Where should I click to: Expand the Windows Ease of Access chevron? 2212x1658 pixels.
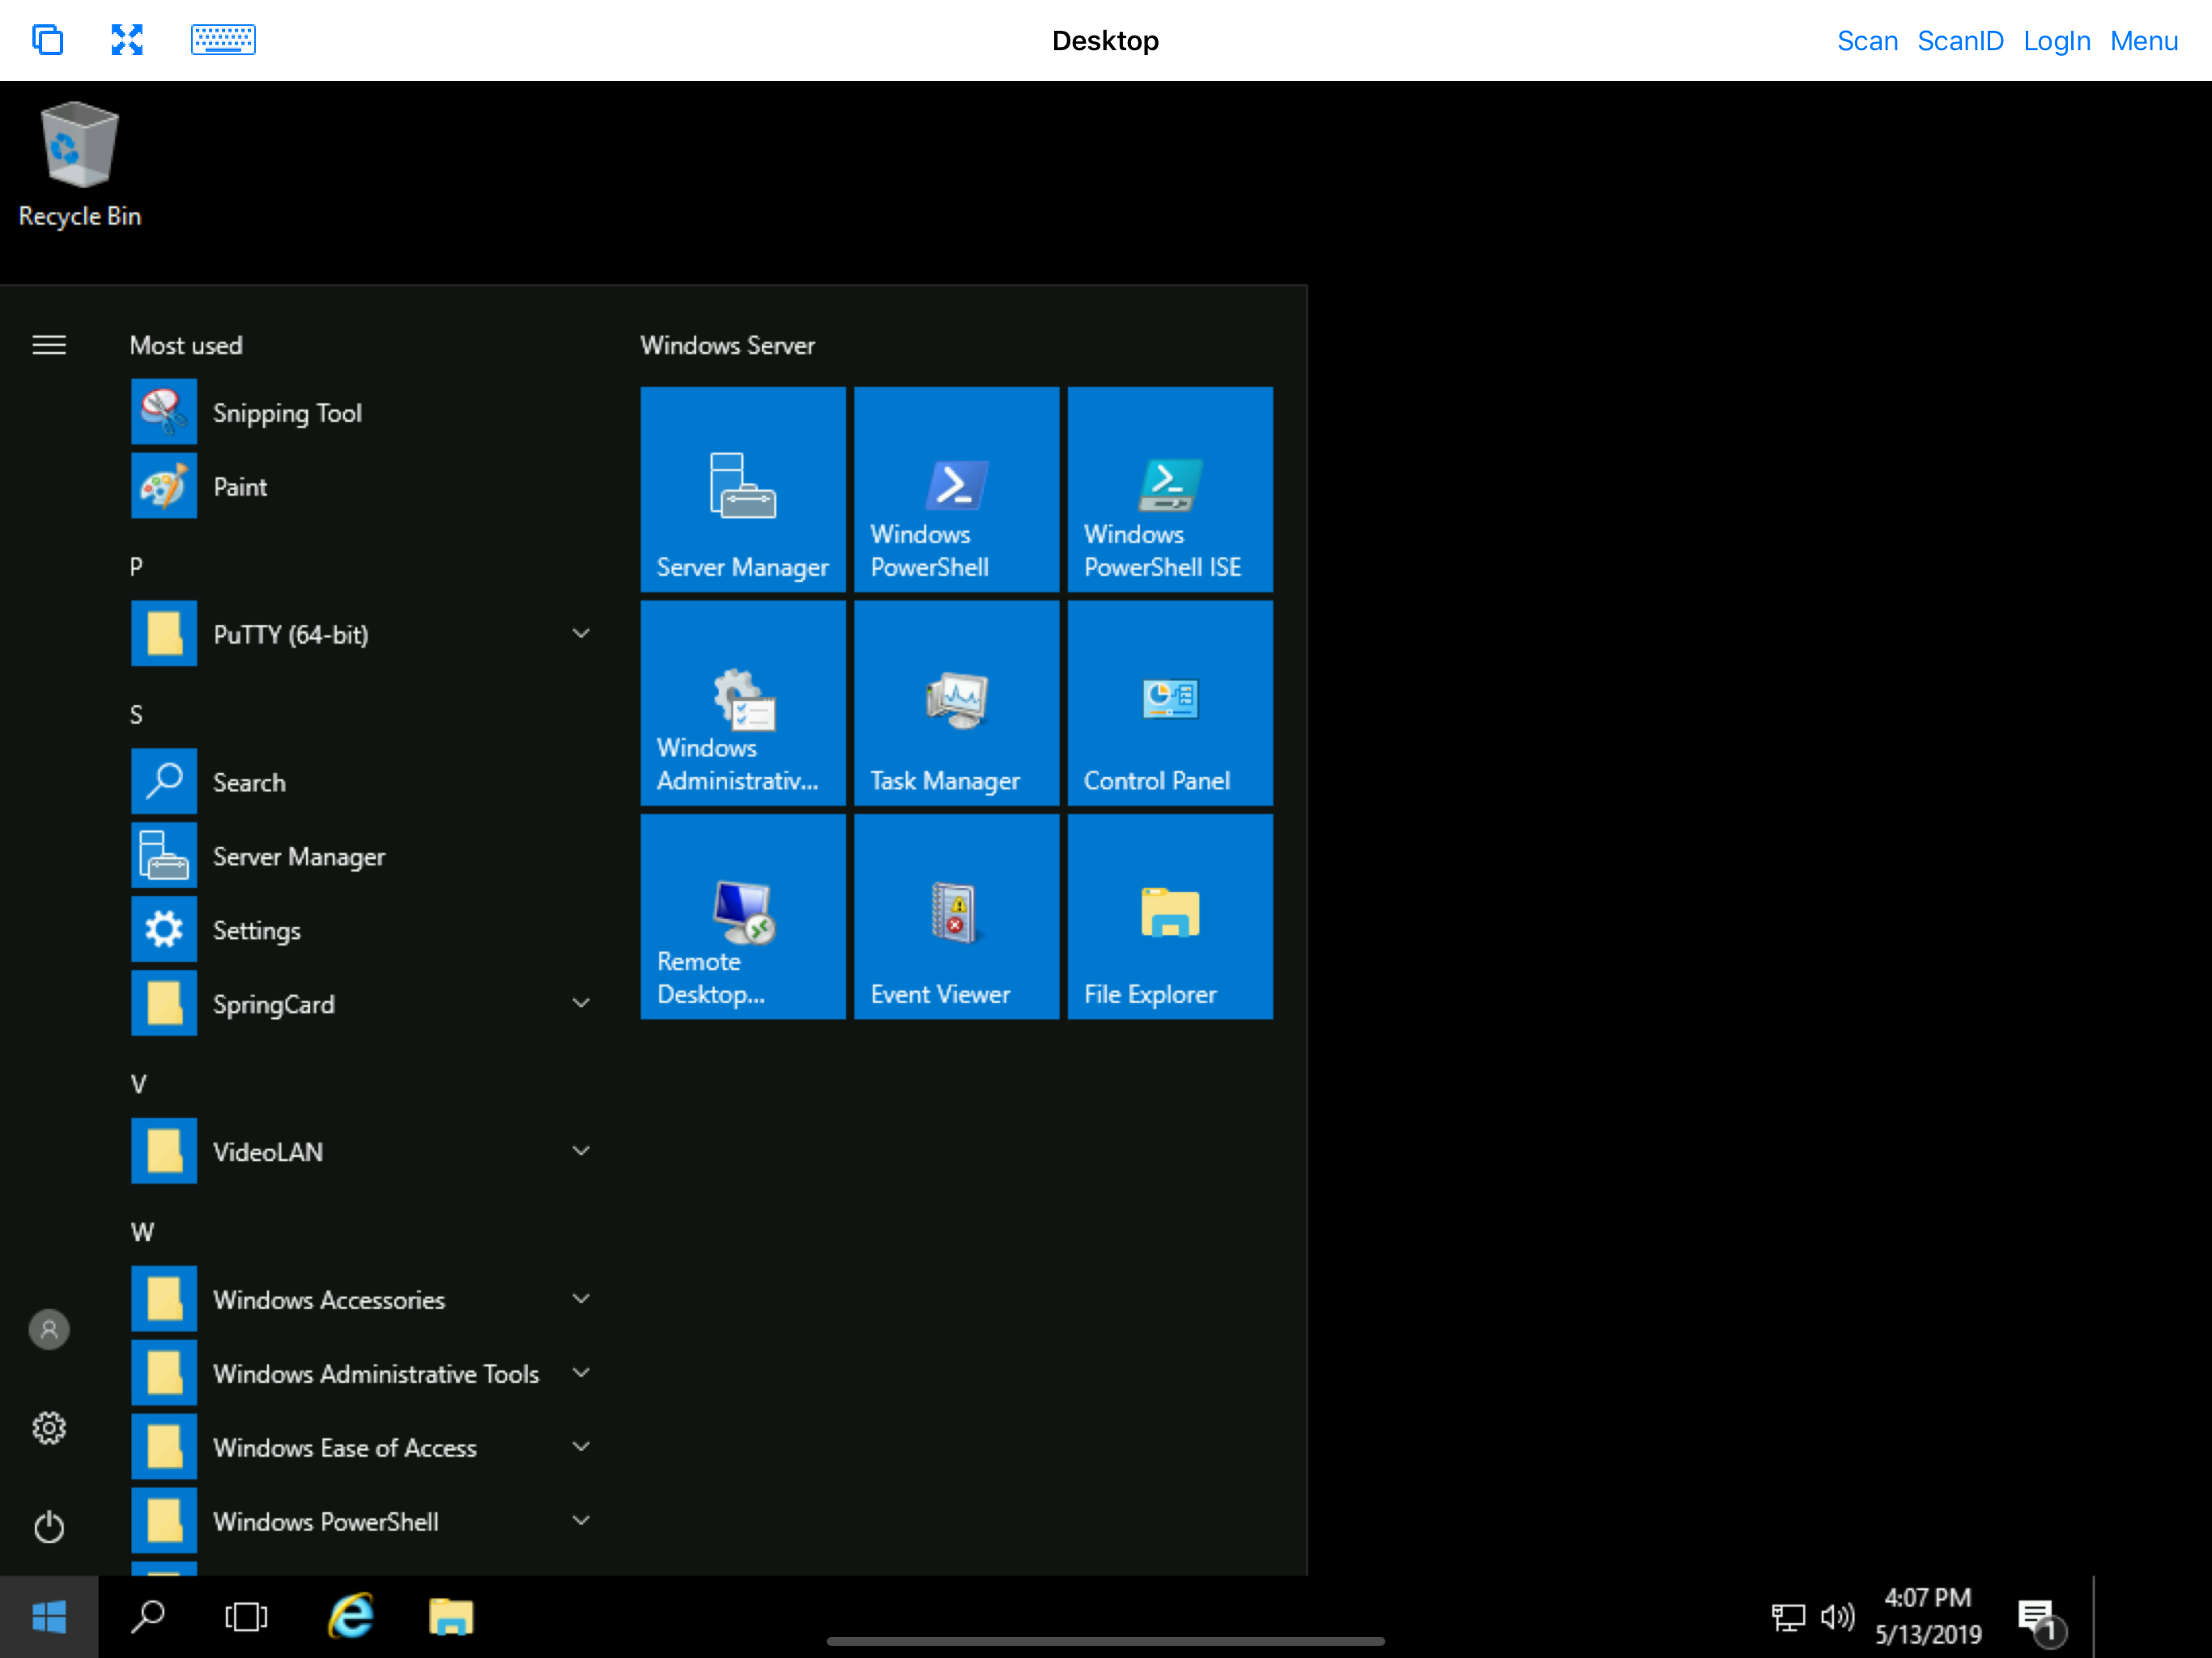point(581,1447)
